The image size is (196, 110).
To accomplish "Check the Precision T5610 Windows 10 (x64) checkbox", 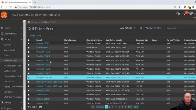I will coord(28,65).
